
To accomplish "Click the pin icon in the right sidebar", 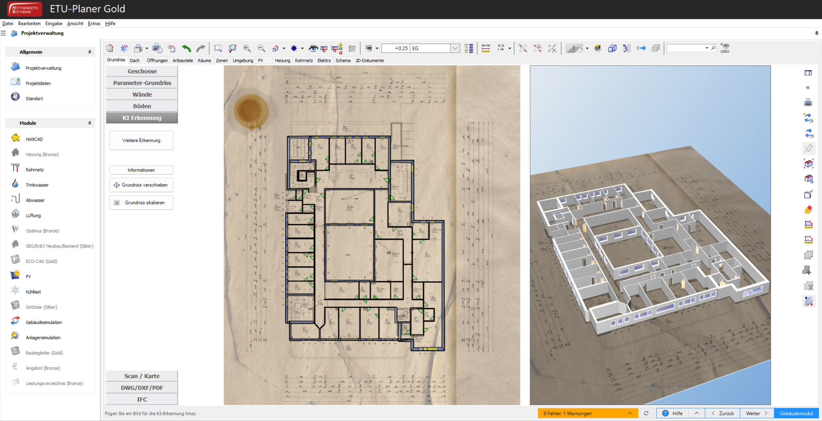I will click(808, 148).
